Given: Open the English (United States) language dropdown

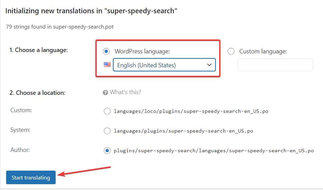Looking at the screenshot, I should tap(164, 65).
